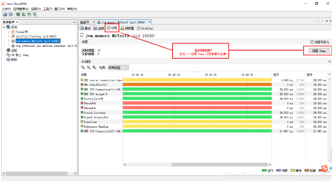The width and height of the screenshot is (333, 183).
Task: Open the 应用程序(A) menu
Action: (x=21, y=9)
